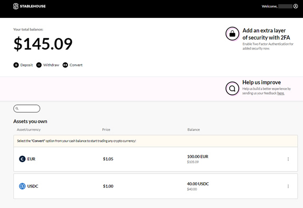
Task: Click the $145.09 total balance
Action: tap(43, 44)
